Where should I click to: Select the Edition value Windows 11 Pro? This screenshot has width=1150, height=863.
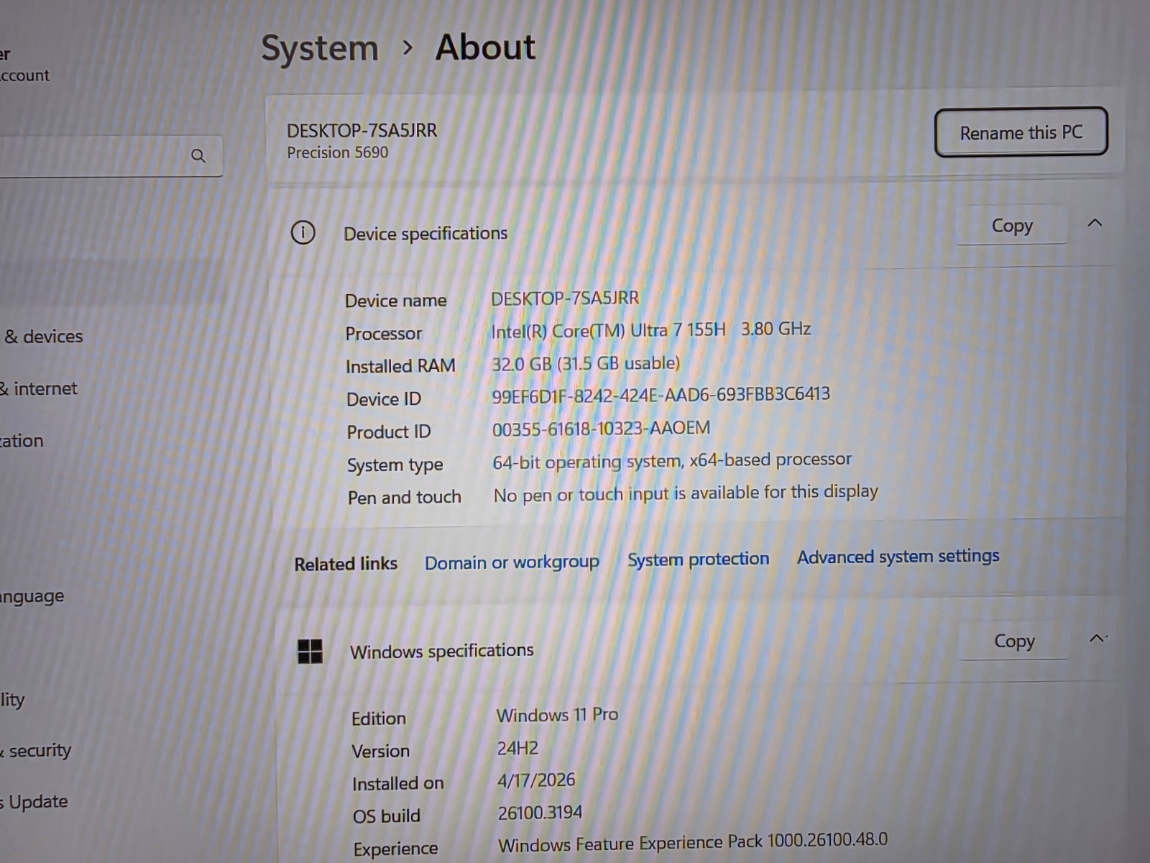pos(557,715)
